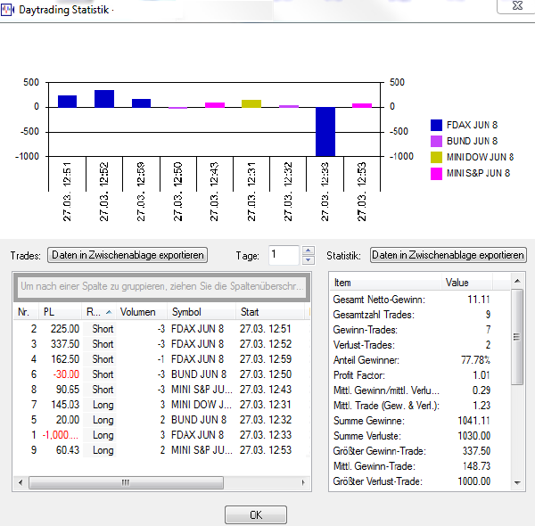Sort trades by PL column header
The height and width of the screenshot is (526, 535).
61,312
